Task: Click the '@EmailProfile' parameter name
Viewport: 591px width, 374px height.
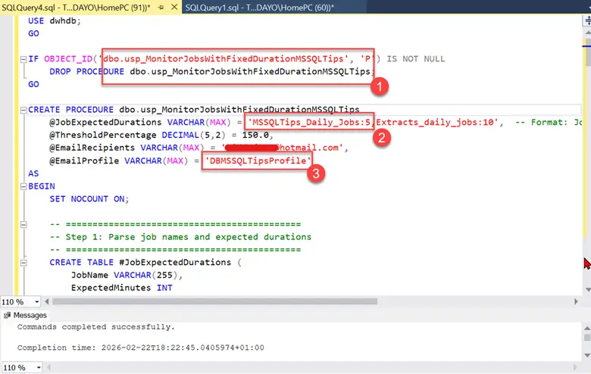Action: pos(84,161)
